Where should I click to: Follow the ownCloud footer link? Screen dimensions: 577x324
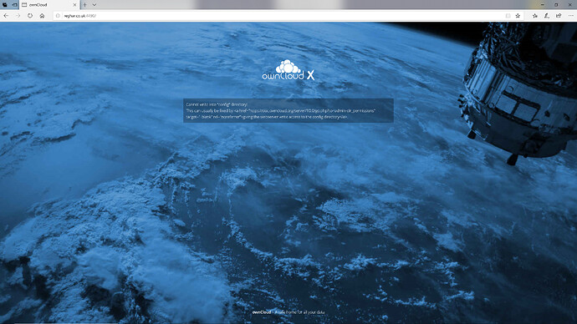click(262, 312)
